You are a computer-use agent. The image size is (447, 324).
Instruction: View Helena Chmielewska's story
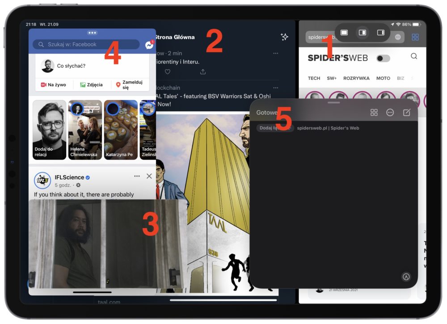85,130
